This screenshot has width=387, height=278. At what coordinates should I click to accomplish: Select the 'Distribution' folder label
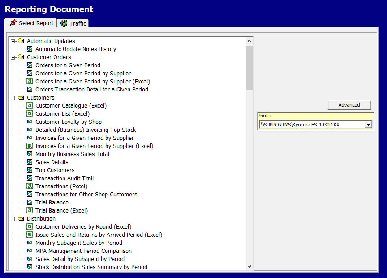[41, 219]
